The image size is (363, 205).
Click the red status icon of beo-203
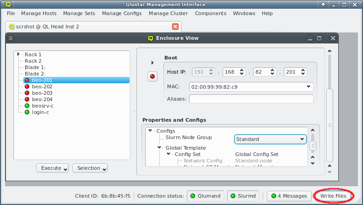coord(27,93)
